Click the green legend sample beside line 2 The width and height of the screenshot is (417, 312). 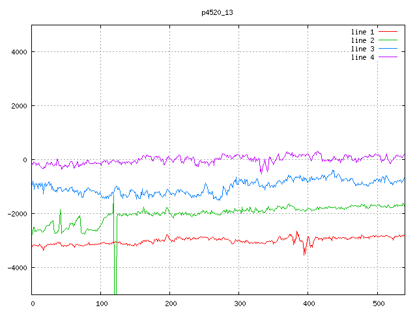pos(388,40)
